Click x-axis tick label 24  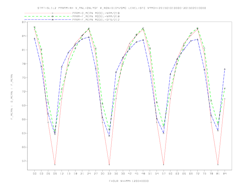coord(89,174)
